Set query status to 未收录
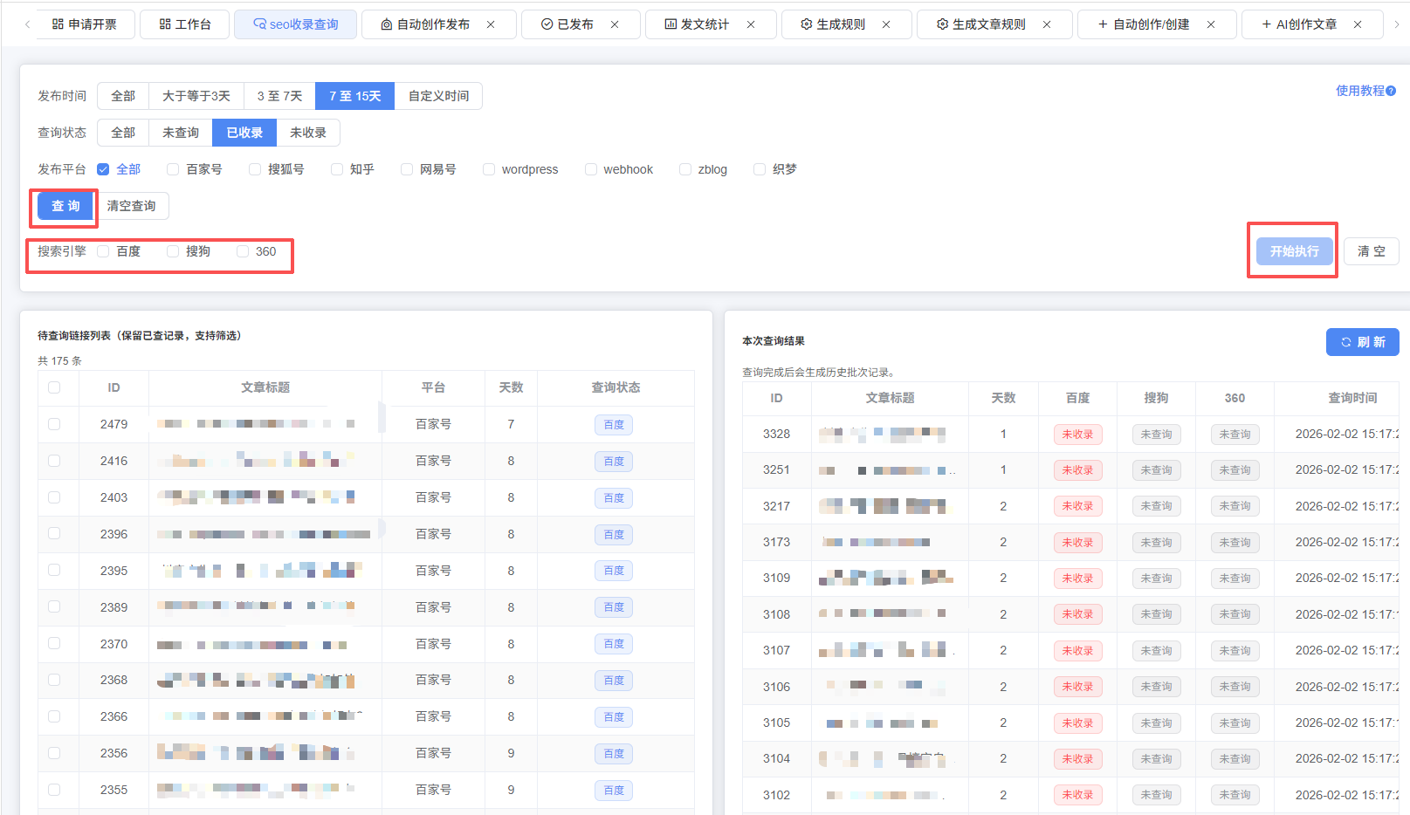This screenshot has height=815, width=1410. click(x=308, y=133)
